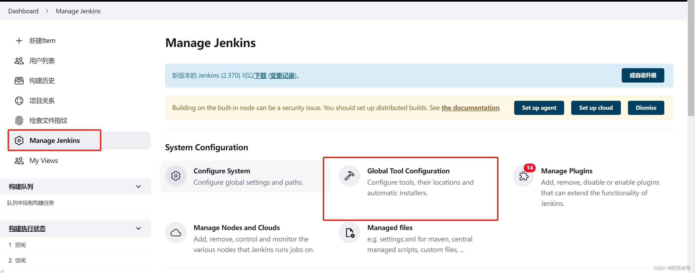Click Manage Jenkins in the breadcrumb
Viewport: 695px width, 273px height.
point(78,11)
